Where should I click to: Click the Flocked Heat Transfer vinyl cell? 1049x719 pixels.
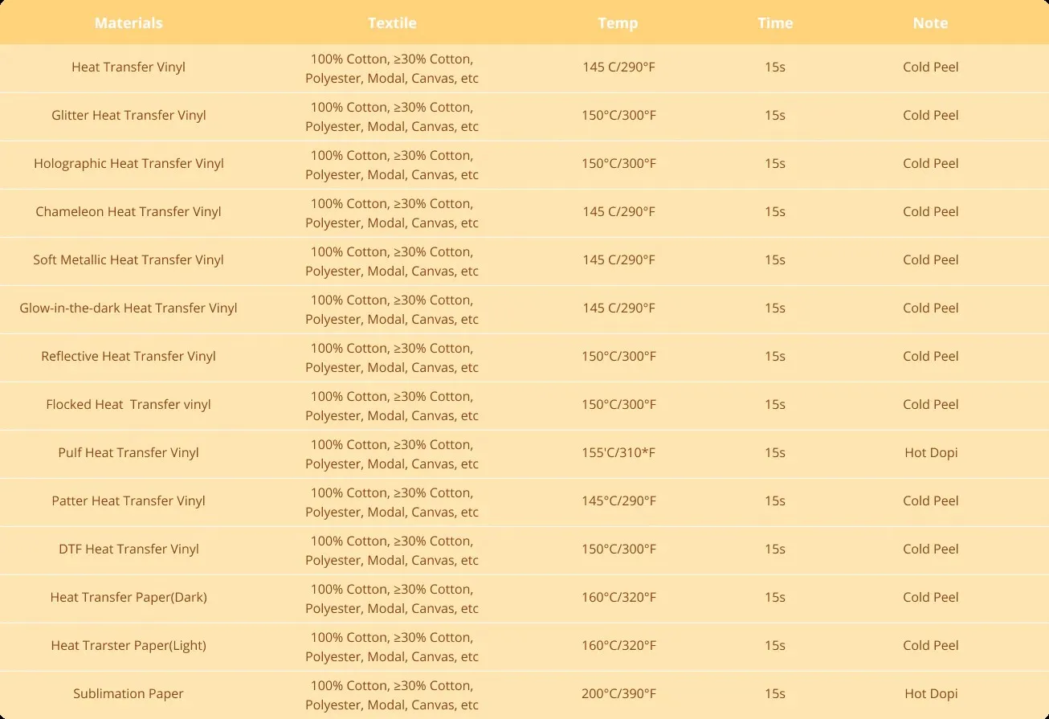(129, 404)
